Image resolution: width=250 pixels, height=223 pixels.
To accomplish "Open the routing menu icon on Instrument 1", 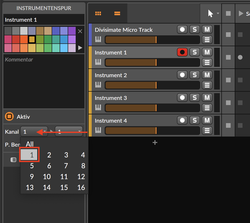I will click(207, 62).
